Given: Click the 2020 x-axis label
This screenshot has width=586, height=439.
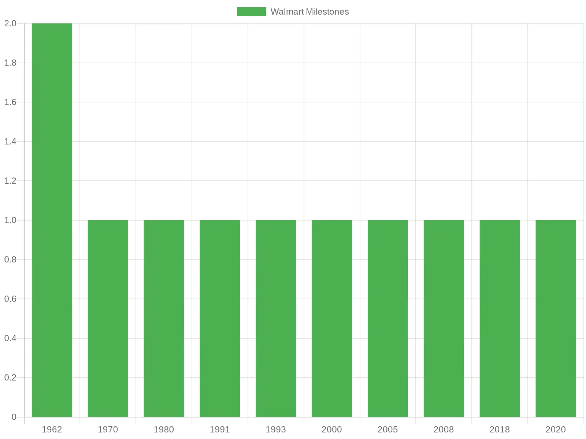Looking at the screenshot, I should point(556,429).
